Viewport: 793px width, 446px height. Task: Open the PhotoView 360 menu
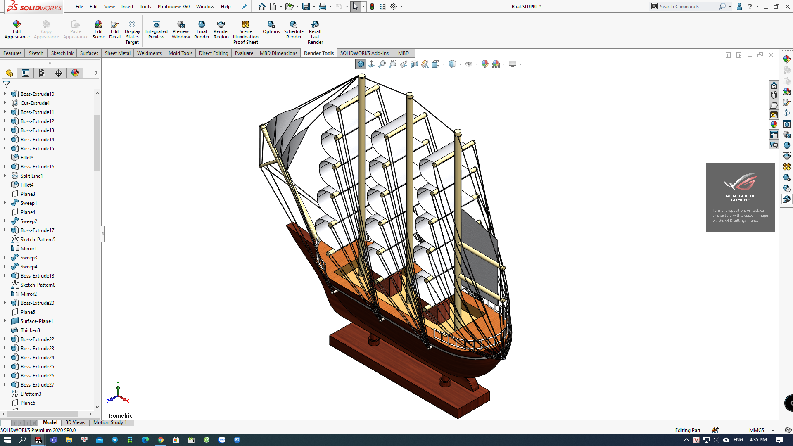pyautogui.click(x=173, y=7)
